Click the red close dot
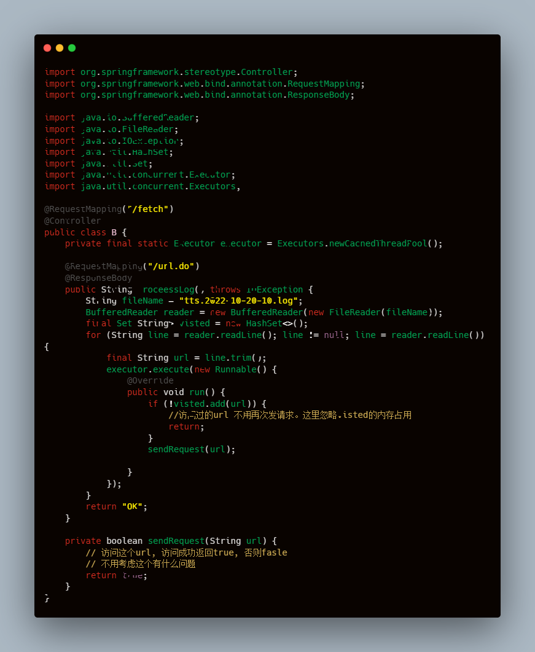The height and width of the screenshot is (652, 535). [x=47, y=48]
